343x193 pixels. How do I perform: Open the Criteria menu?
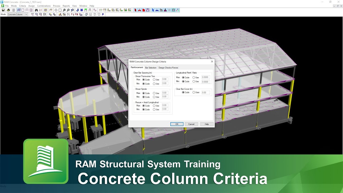tap(23, 6)
